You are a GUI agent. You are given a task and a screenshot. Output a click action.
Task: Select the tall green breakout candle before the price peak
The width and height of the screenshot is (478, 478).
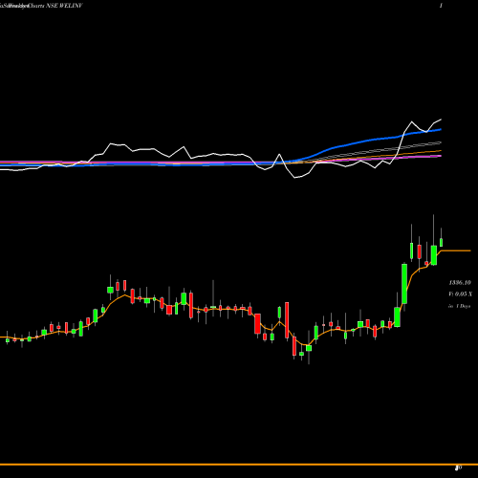pyautogui.click(x=404, y=284)
